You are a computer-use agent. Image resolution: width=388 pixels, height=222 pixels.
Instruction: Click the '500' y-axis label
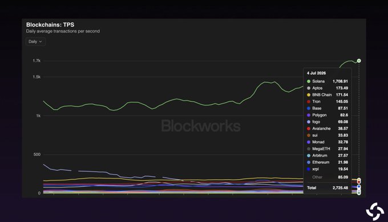(x=37, y=155)
